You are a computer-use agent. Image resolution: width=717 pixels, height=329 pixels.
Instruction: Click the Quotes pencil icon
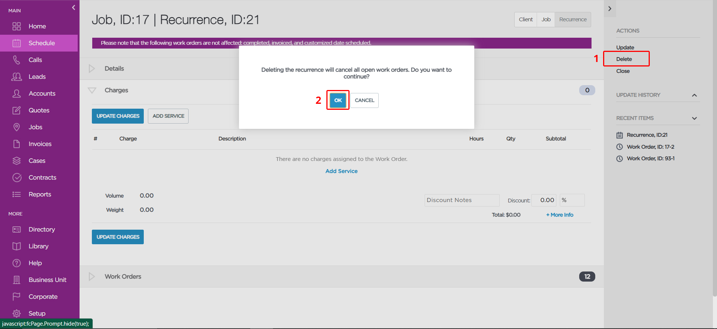(x=16, y=110)
